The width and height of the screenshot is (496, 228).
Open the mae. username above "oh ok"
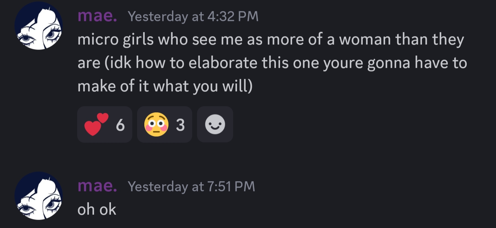[x=97, y=186]
